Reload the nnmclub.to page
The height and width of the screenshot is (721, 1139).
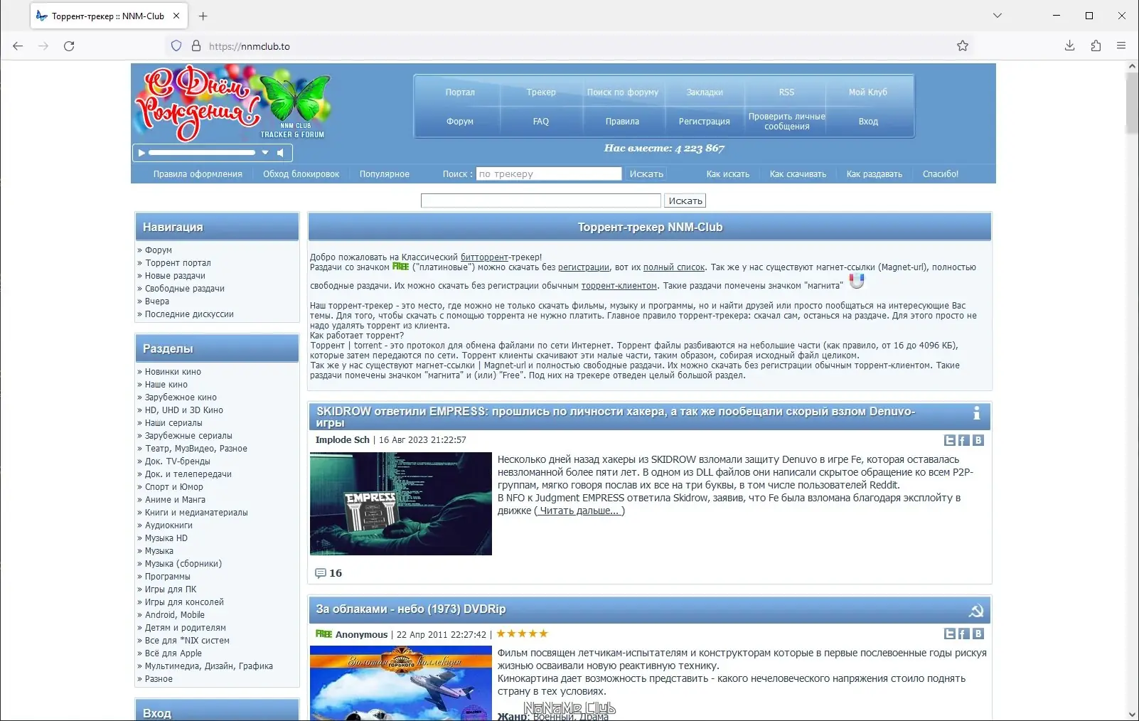click(69, 46)
